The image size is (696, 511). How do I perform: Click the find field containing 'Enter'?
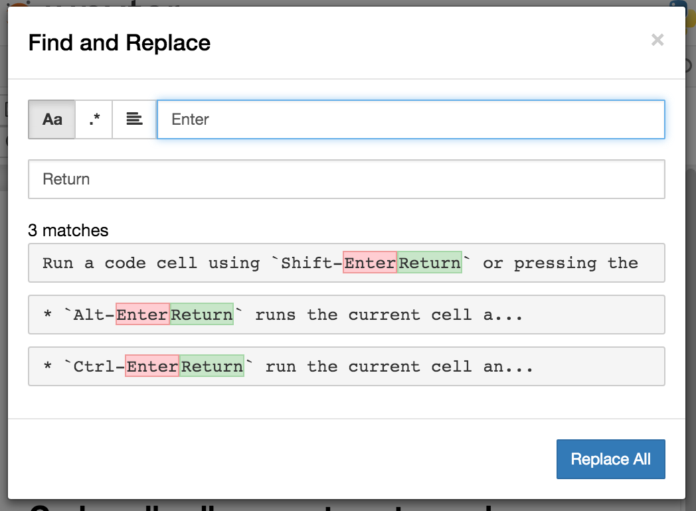click(x=410, y=119)
